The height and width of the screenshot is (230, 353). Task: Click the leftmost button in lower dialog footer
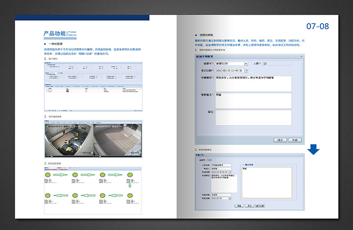[239, 206]
